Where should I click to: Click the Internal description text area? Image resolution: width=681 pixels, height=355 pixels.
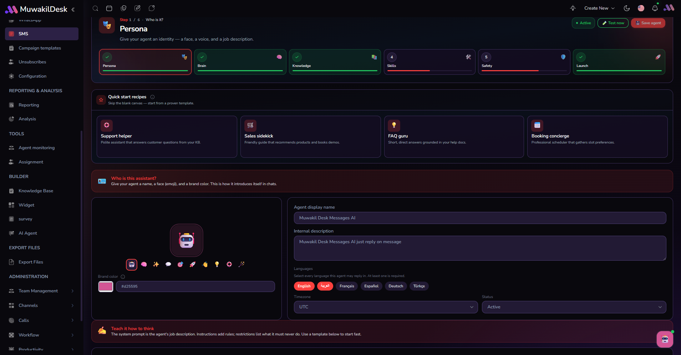point(480,248)
